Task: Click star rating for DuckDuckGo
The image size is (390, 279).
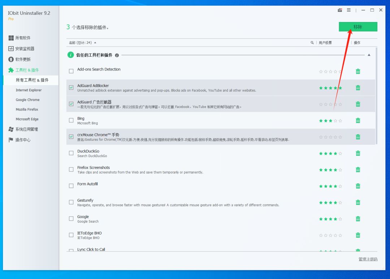Action: (330, 154)
